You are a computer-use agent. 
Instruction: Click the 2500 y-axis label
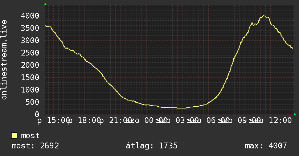[x=30, y=53]
